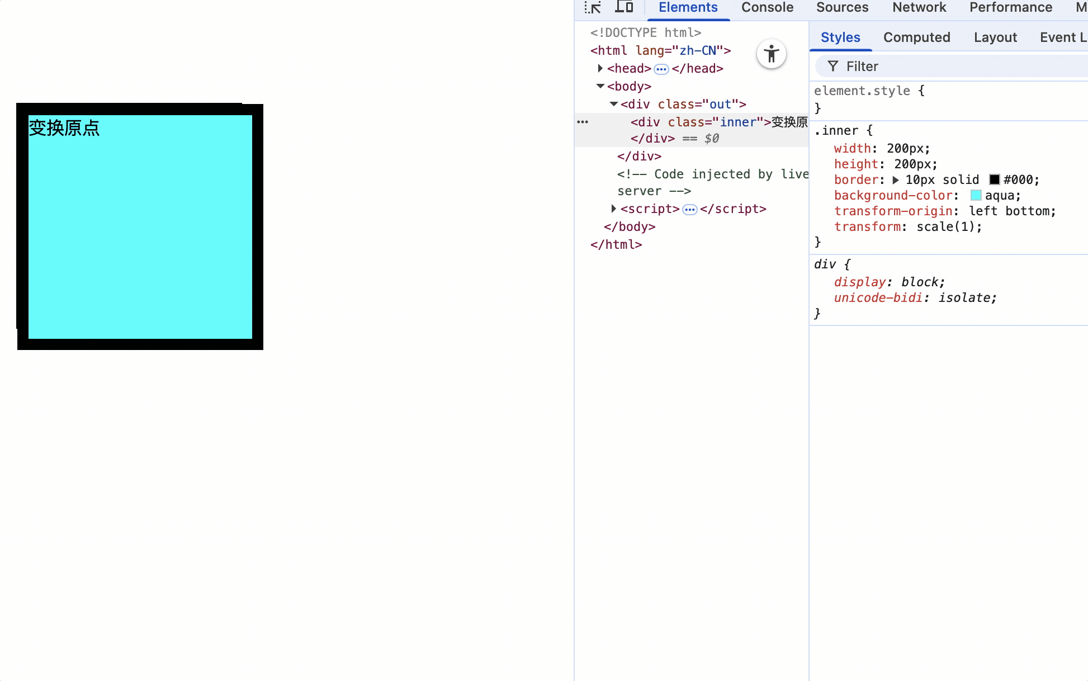Expand the border shorthand property triangle
The width and height of the screenshot is (1088, 681).
pyautogui.click(x=896, y=180)
